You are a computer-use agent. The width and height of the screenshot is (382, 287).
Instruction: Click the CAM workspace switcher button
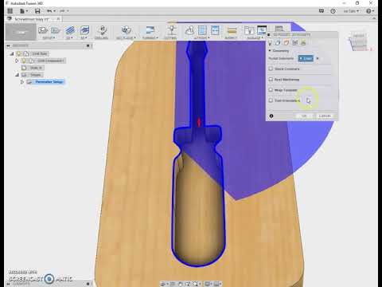[x=21, y=32]
